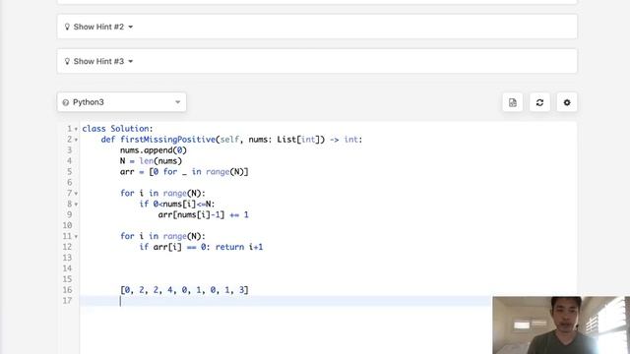Open editor settings gear icon
Viewport: 630px width, 354px height.
click(x=567, y=102)
